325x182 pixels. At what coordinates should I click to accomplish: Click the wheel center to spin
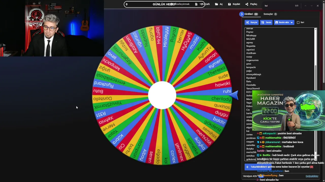162,95
